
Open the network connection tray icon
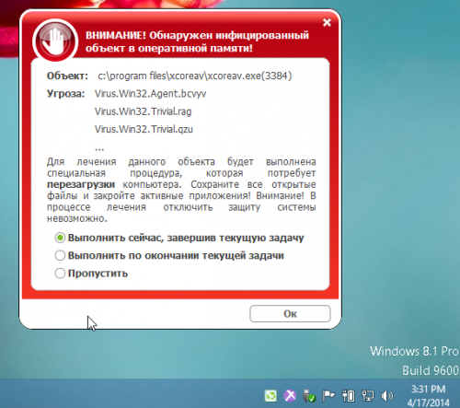coord(368,396)
